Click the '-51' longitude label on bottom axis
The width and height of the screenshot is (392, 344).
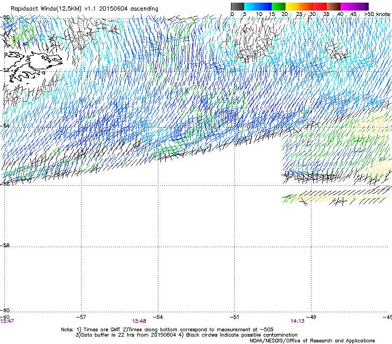pos(234,317)
